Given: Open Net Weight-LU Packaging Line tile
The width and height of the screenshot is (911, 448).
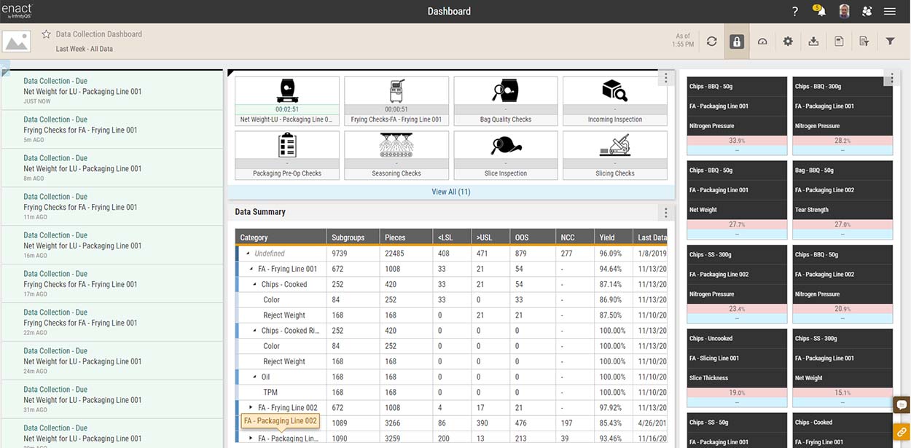Looking at the screenshot, I should coord(287,101).
